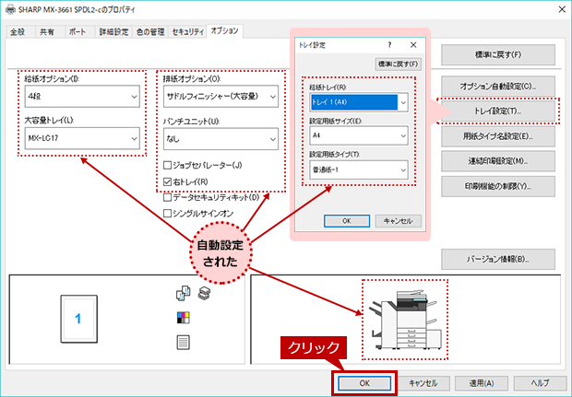
Task: Open the パンチユニット dropdown showing なし
Action: click(220, 139)
